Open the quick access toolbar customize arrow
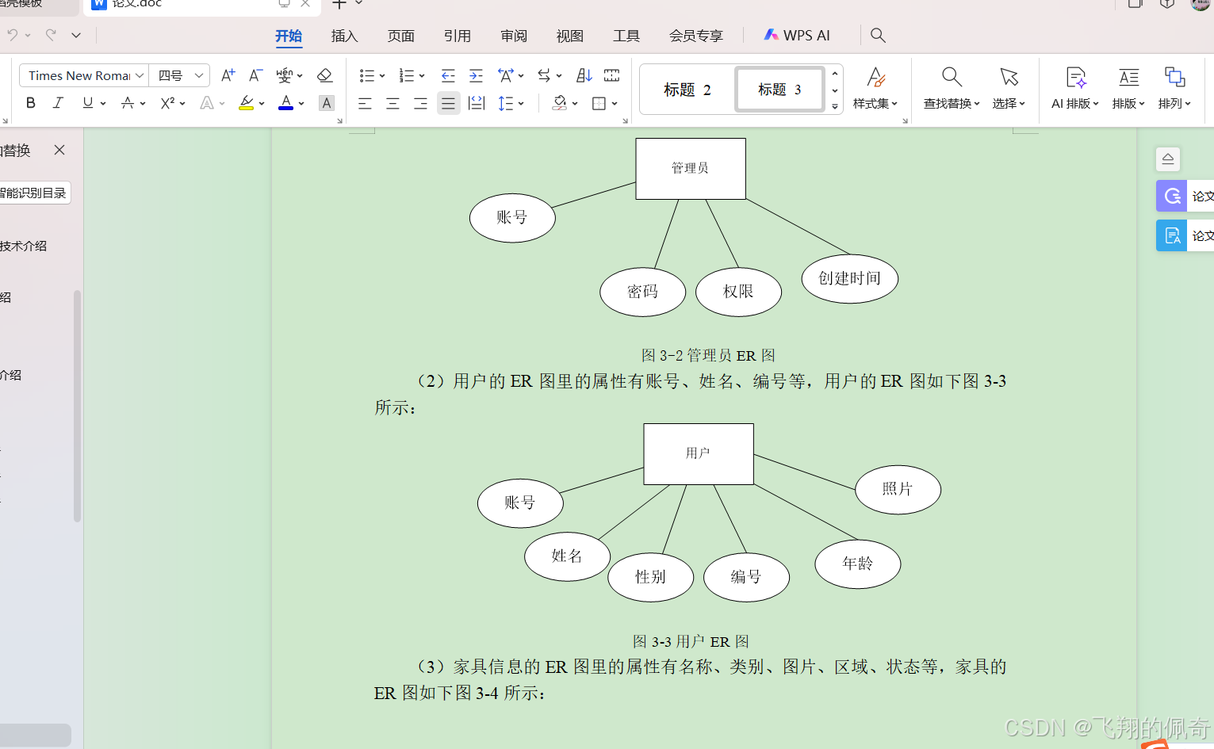The image size is (1214, 749). pos(76,35)
